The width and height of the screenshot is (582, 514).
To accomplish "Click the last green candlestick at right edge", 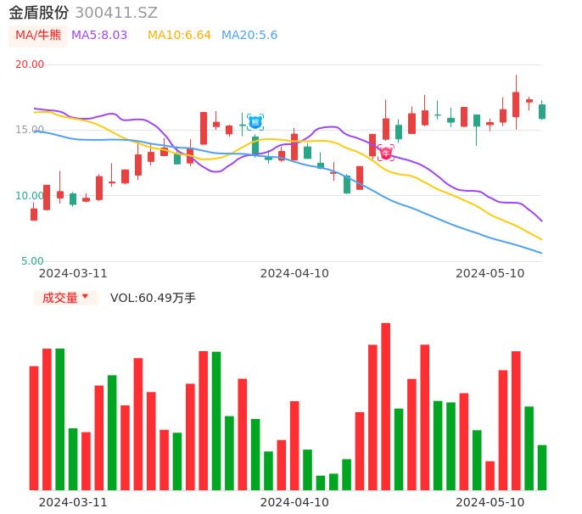I will click(x=542, y=111).
